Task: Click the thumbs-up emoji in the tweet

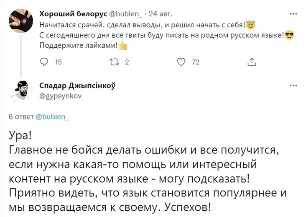Action: [x=123, y=46]
